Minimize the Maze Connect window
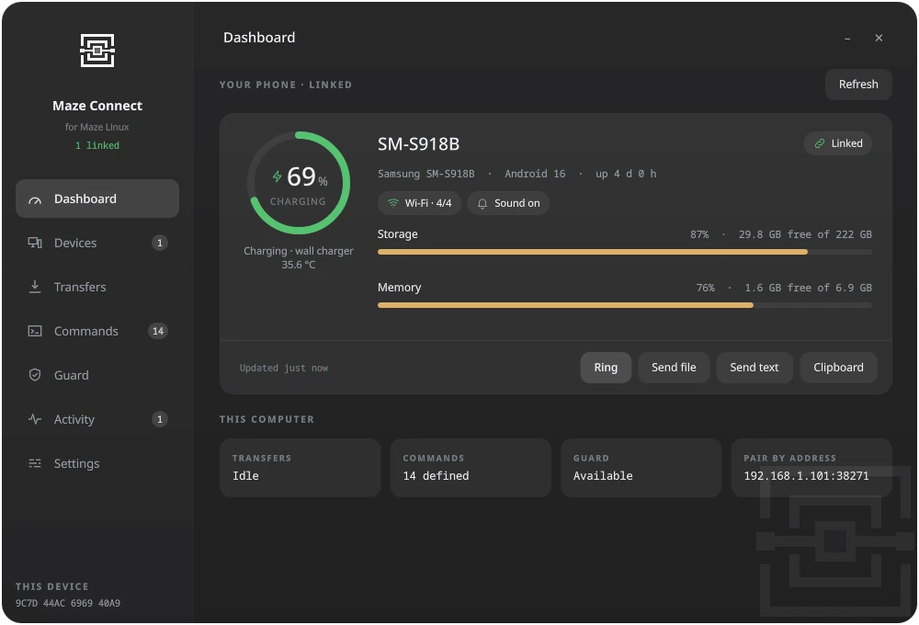The height and width of the screenshot is (625, 919). pos(847,38)
